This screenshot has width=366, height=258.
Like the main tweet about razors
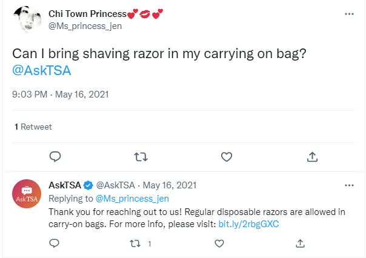click(227, 157)
